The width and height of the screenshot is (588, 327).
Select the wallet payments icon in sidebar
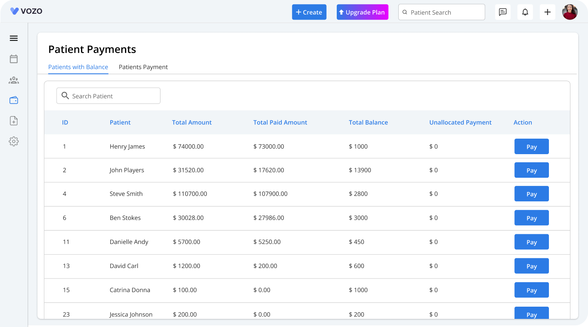[14, 100]
